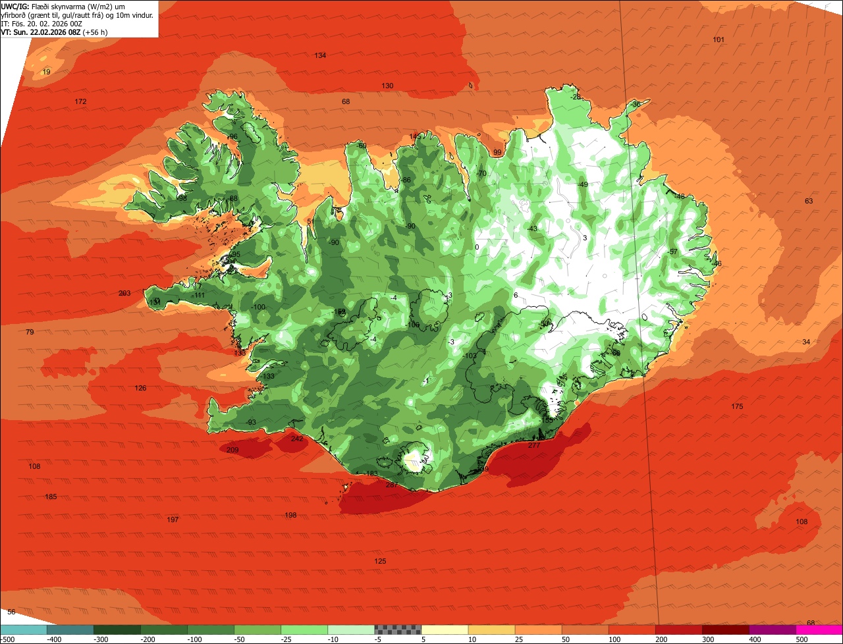Click the dark teal -400 to -300 legend swatch
The width and height of the screenshot is (843, 644).
[70, 630]
